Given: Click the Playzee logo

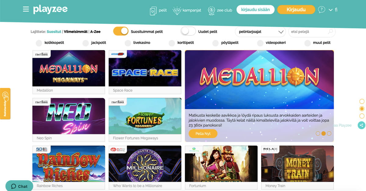Looking at the screenshot, I should [50, 9].
